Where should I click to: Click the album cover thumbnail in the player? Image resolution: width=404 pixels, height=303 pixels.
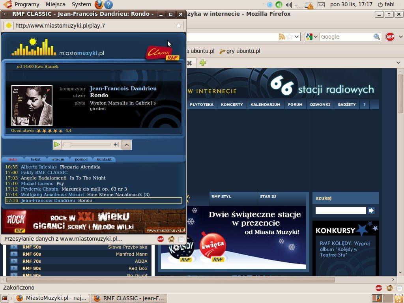pyautogui.click(x=32, y=106)
